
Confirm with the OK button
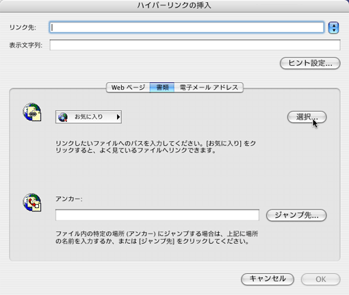[321, 279]
